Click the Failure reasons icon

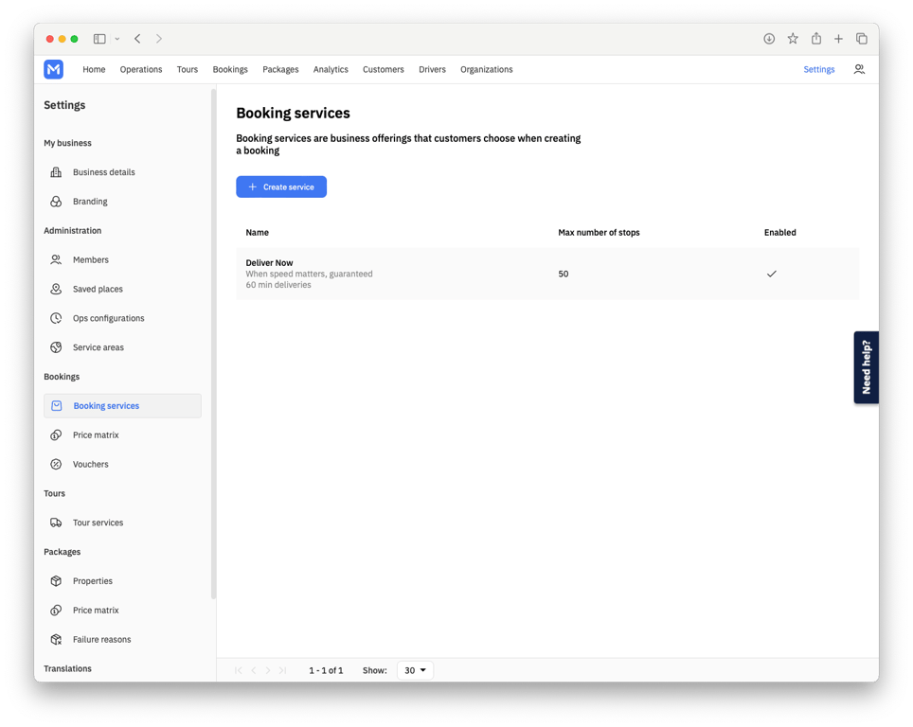[x=56, y=639]
